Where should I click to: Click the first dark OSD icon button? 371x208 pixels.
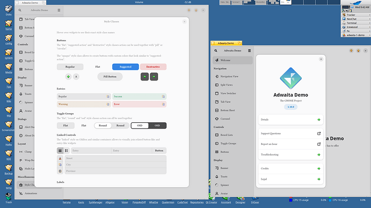tap(145, 77)
